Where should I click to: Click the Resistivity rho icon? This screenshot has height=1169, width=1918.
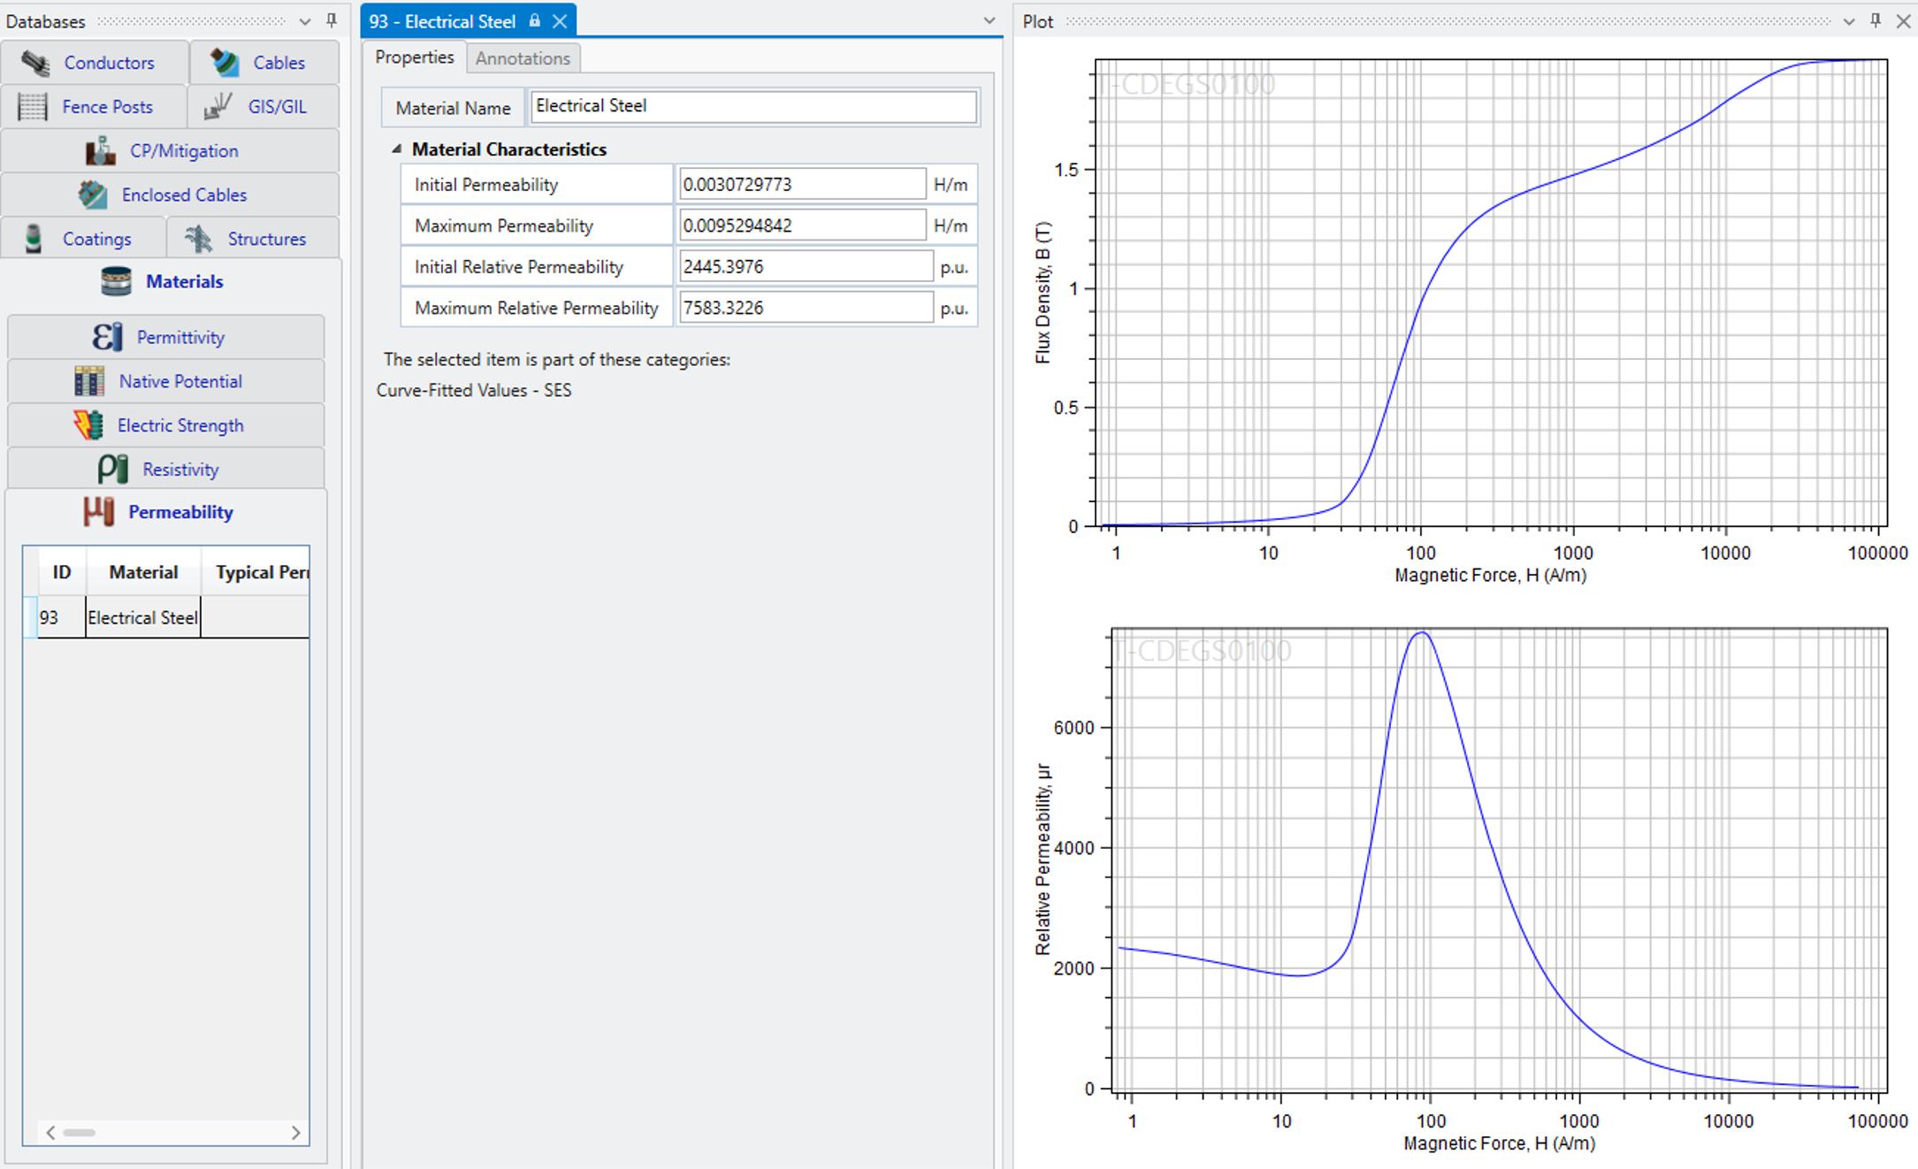click(x=113, y=470)
